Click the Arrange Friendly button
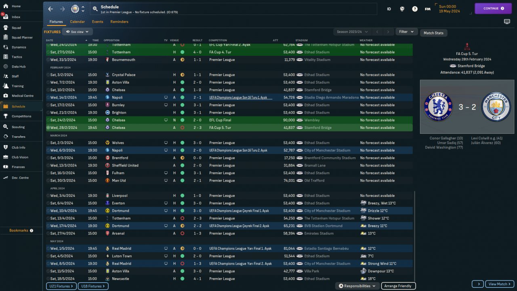Viewport: 517px width, 291px height. (x=398, y=286)
